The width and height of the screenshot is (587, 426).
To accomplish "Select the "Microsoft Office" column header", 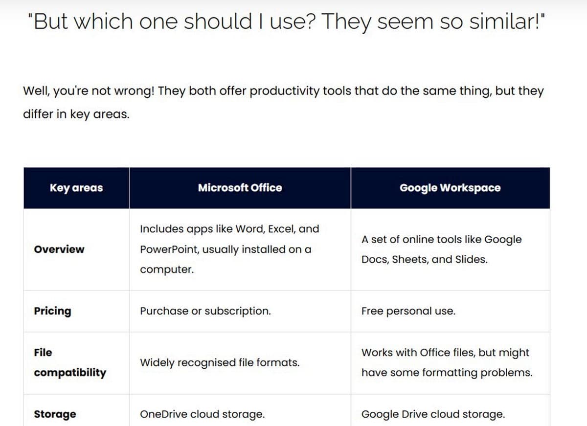I will click(x=240, y=188).
